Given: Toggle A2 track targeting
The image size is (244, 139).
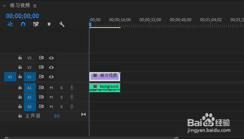Looking at the screenshot, I should (x=30, y=97).
